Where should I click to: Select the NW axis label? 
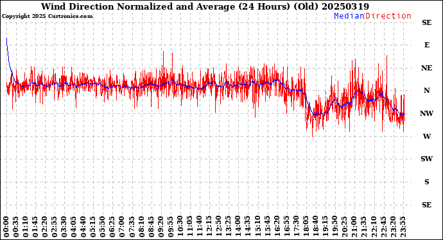[x=426, y=113]
